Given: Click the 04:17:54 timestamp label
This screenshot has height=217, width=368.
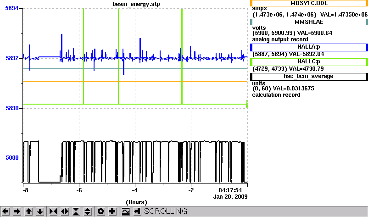Looking at the screenshot, I should (x=230, y=190).
